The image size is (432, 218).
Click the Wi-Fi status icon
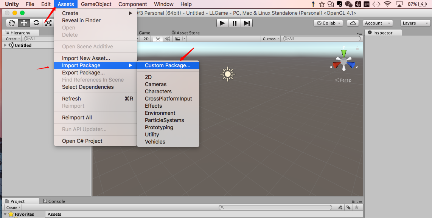[x=387, y=4]
